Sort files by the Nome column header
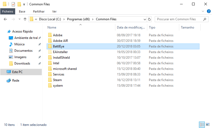The image size is (212, 128). [x=52, y=27]
